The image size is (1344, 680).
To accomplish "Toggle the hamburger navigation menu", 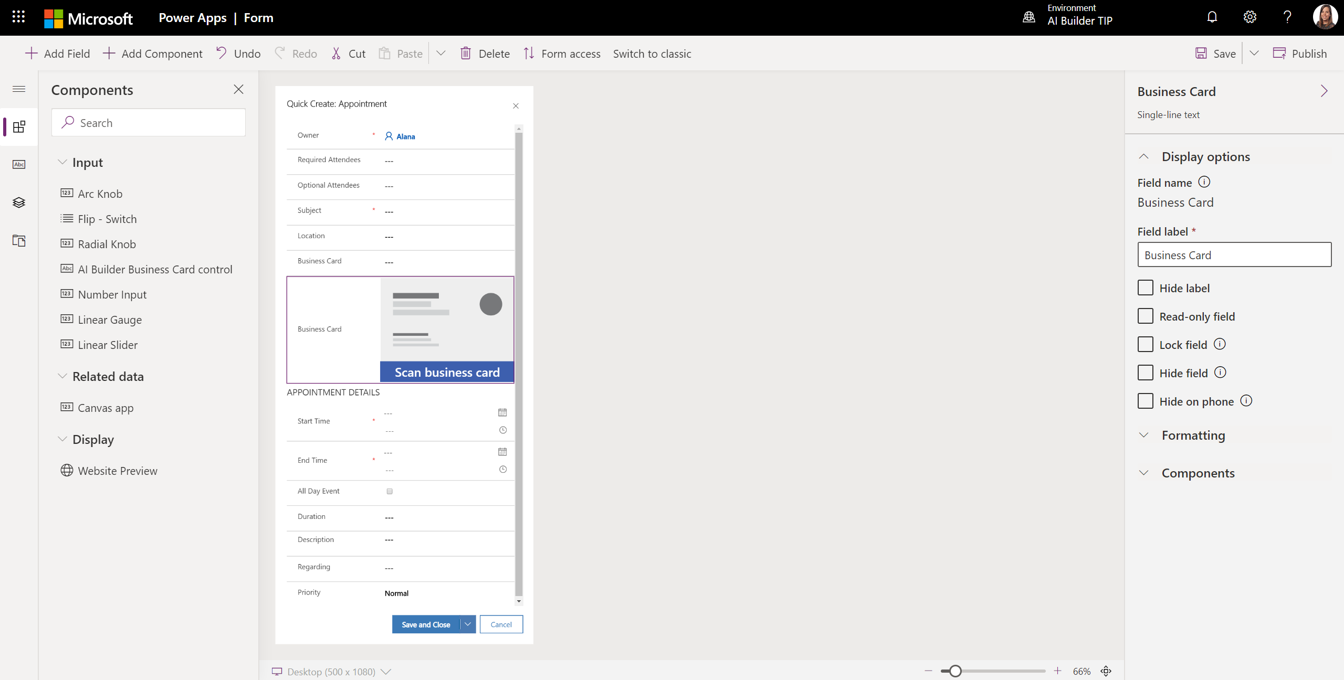I will 19,89.
